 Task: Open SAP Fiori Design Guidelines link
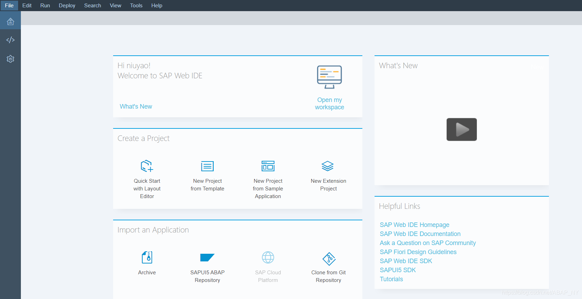tap(418, 252)
